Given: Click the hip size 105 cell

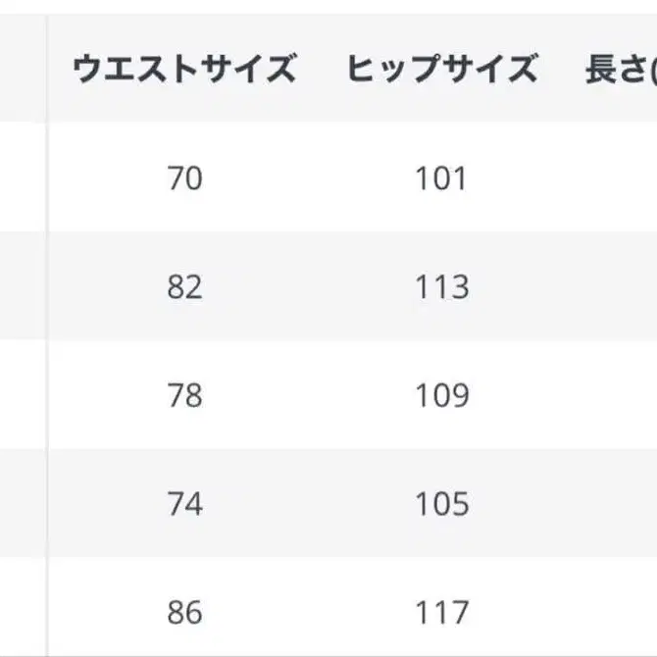Looking at the screenshot, I should click(x=441, y=504).
